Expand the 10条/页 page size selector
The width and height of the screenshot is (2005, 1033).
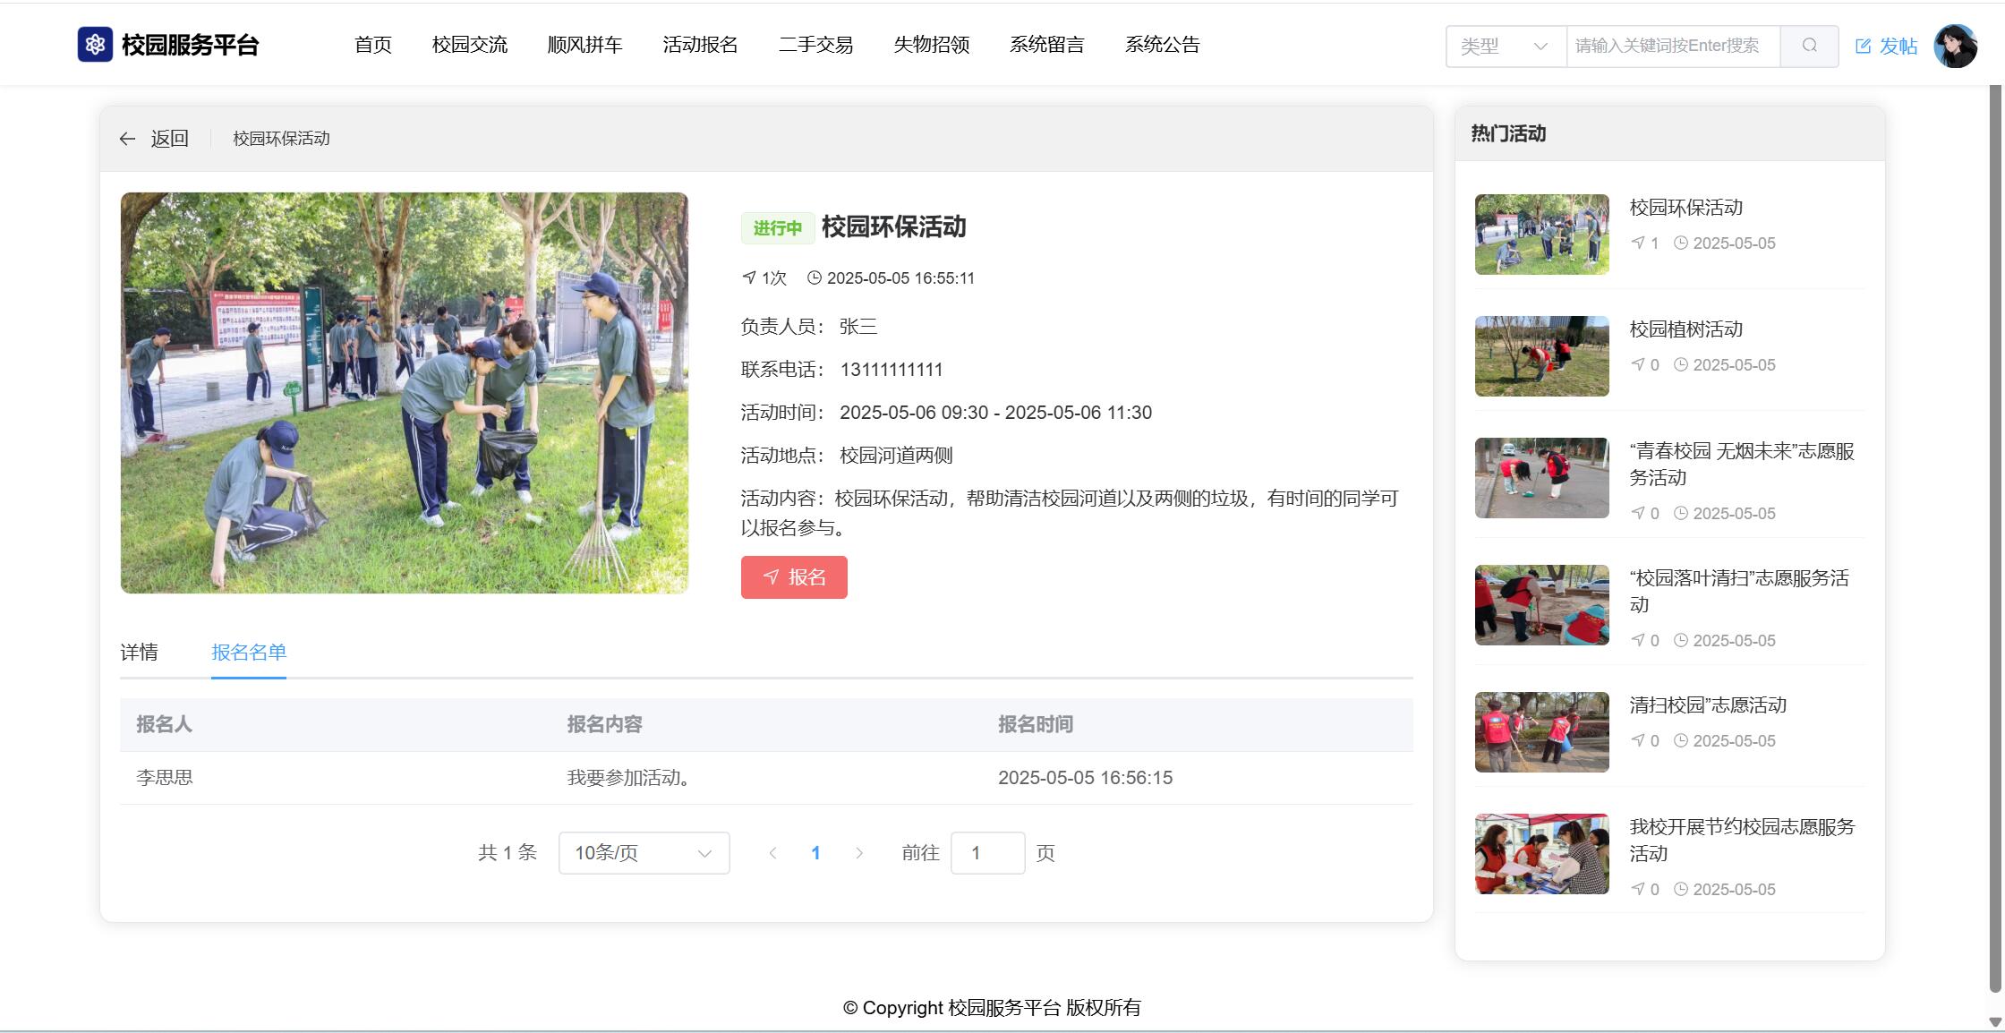pyautogui.click(x=644, y=853)
